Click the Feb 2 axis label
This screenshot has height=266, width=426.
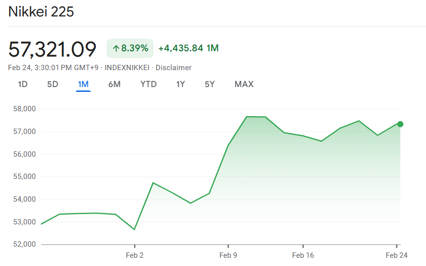click(x=135, y=255)
